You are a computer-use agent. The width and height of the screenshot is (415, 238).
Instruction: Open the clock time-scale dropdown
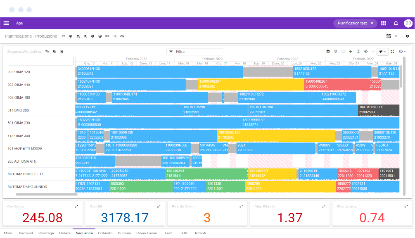click(x=402, y=52)
